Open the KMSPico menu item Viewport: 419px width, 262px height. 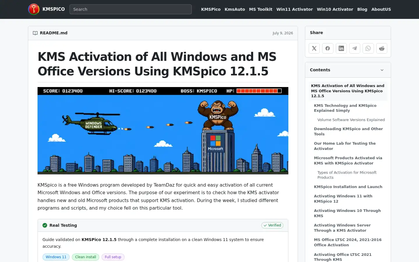(211, 9)
